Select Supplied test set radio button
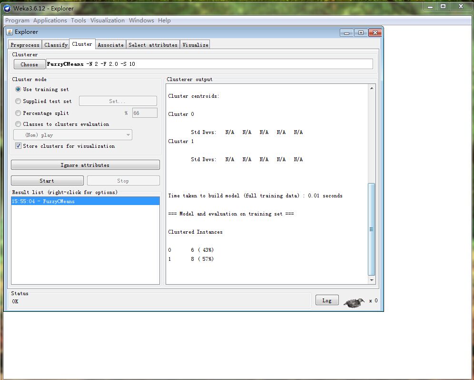The image size is (474, 380). (18, 101)
